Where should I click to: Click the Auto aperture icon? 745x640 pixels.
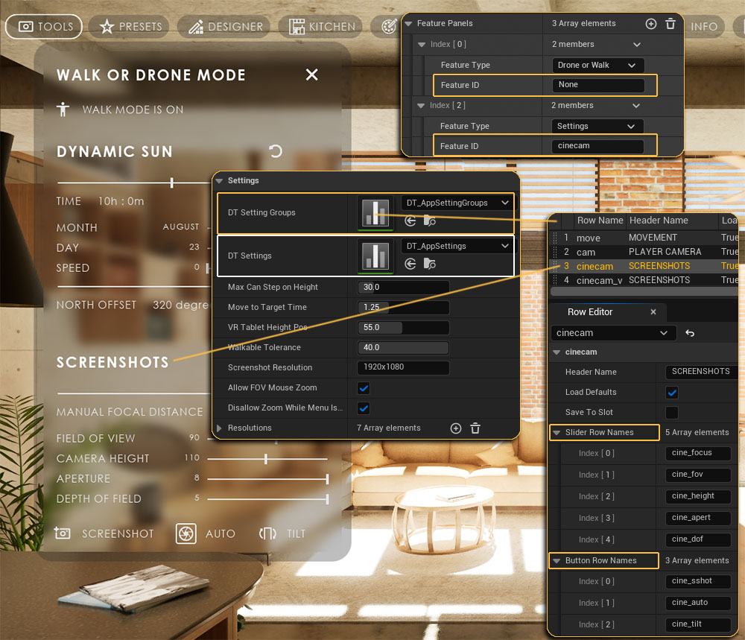(186, 533)
